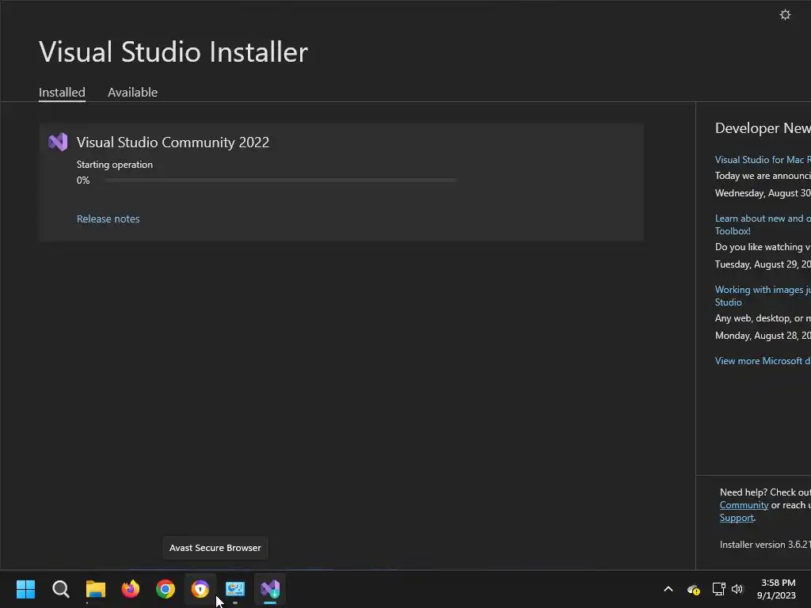This screenshot has width=811, height=608.
Task: Select Visual Studio Installer taskbar icon
Action: (270, 589)
